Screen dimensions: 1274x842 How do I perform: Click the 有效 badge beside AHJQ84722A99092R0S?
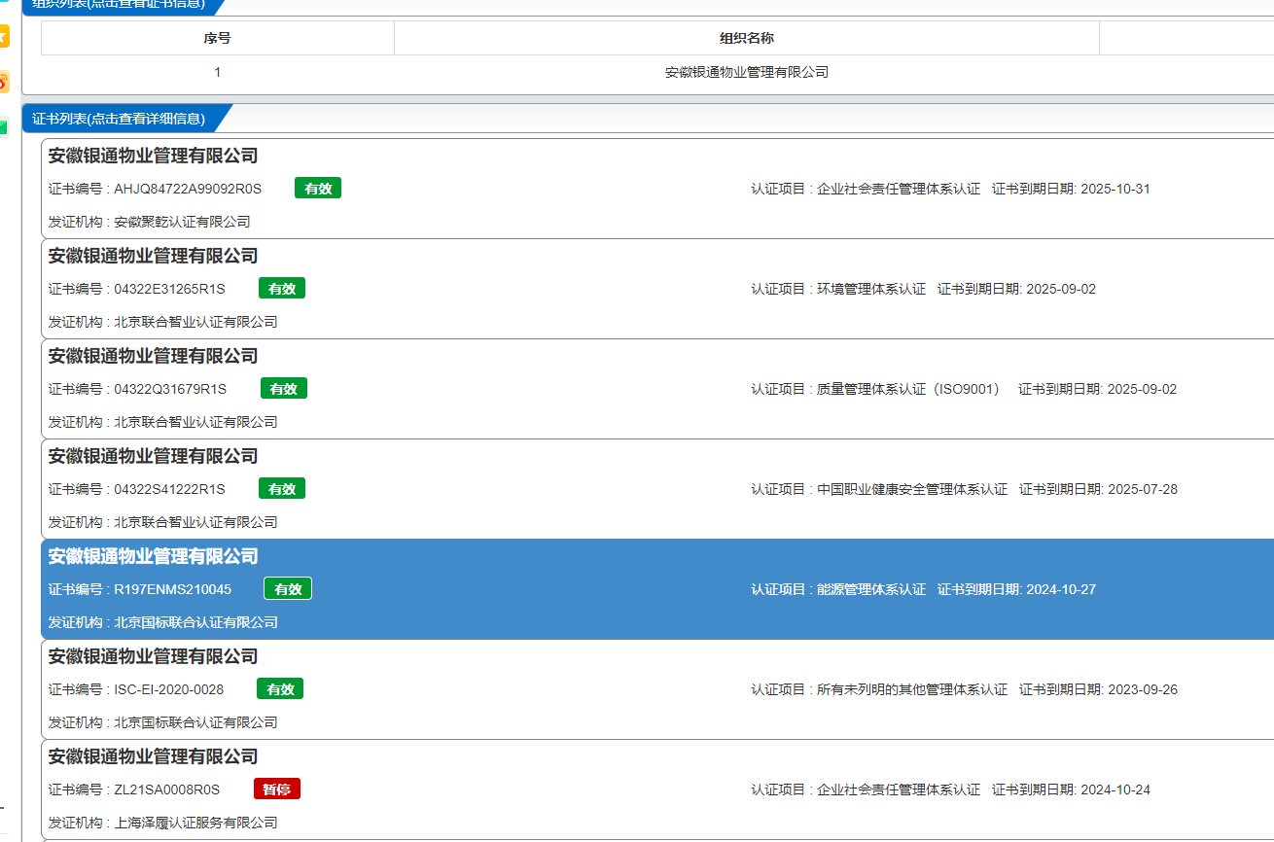coord(318,189)
